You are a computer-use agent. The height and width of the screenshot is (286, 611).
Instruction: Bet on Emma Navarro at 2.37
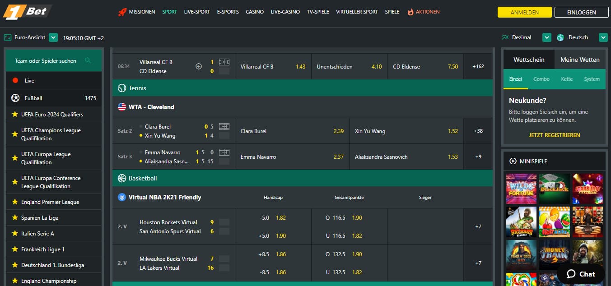(292, 157)
